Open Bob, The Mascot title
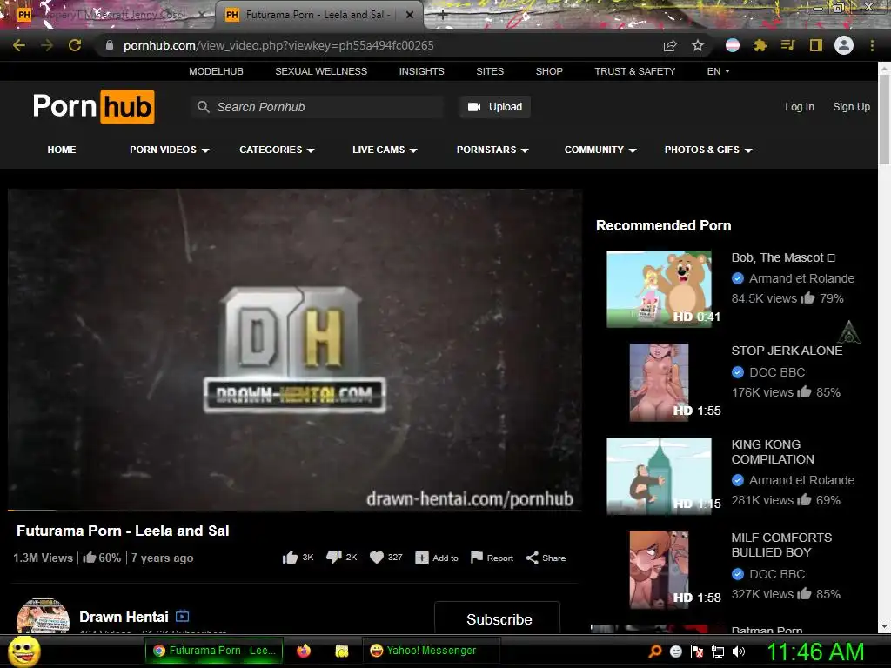 [783, 257]
